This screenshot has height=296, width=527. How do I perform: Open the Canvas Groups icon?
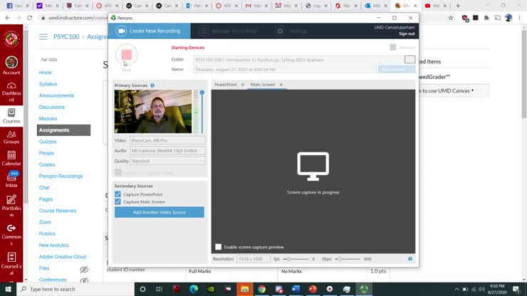(x=11, y=135)
